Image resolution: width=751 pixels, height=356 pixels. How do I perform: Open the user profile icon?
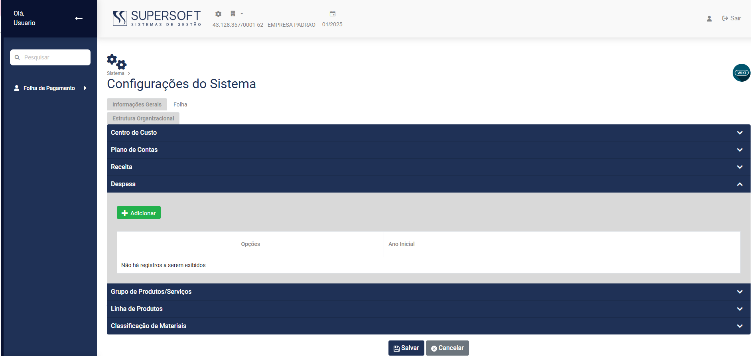click(x=709, y=18)
